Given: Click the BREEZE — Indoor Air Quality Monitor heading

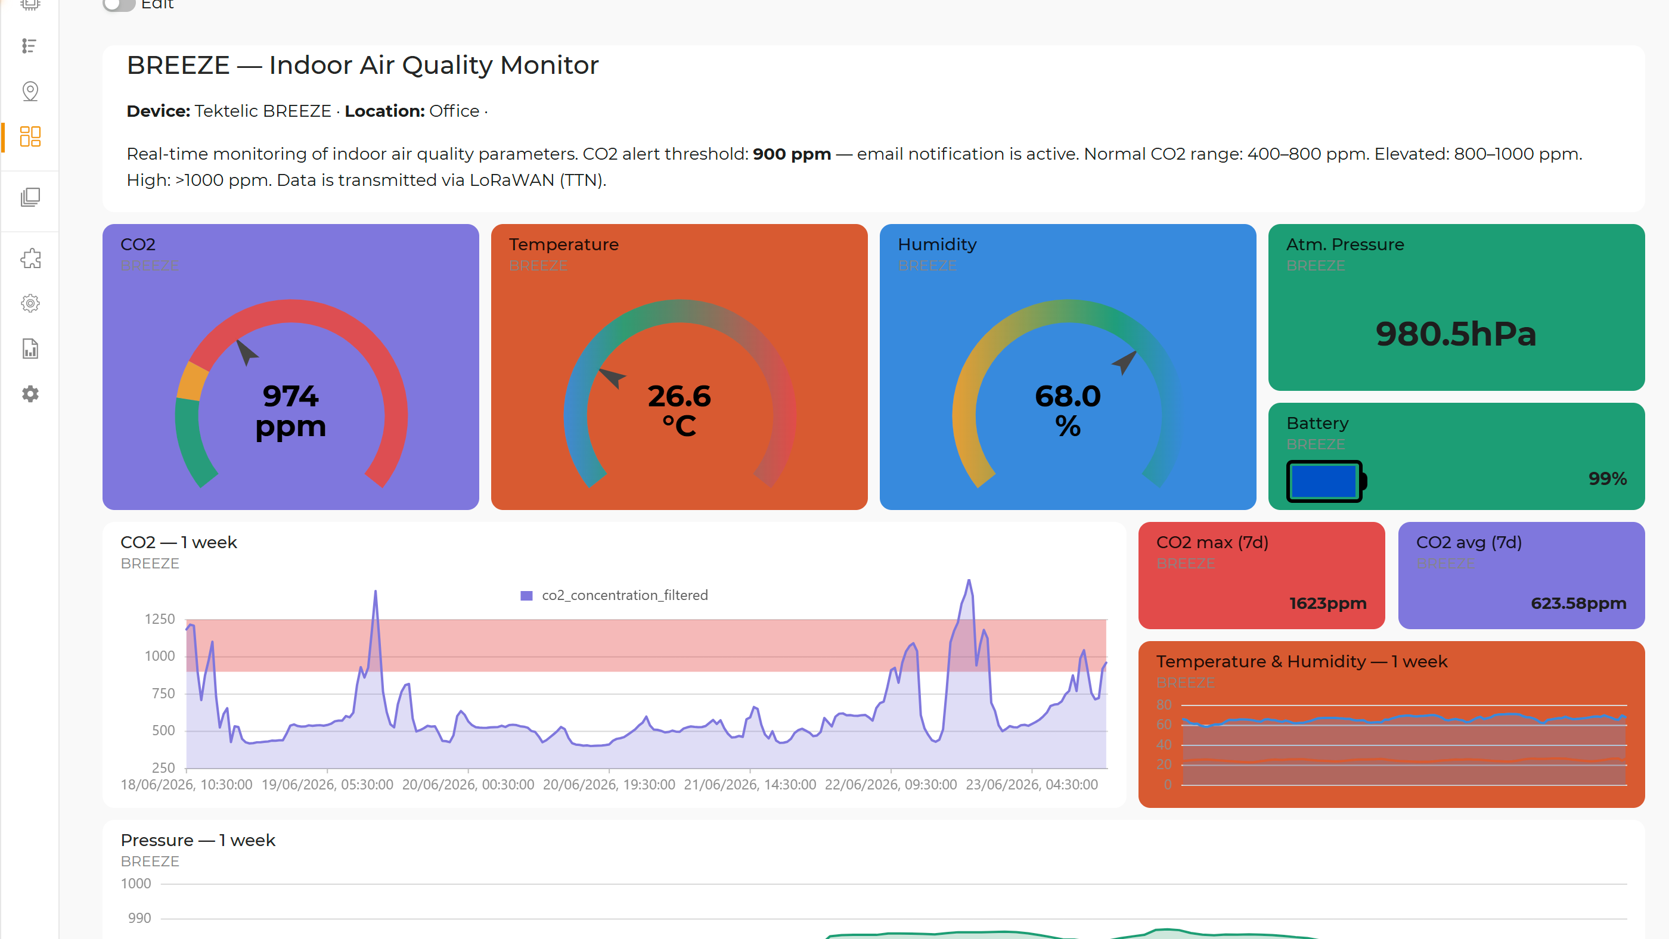Looking at the screenshot, I should click(363, 66).
